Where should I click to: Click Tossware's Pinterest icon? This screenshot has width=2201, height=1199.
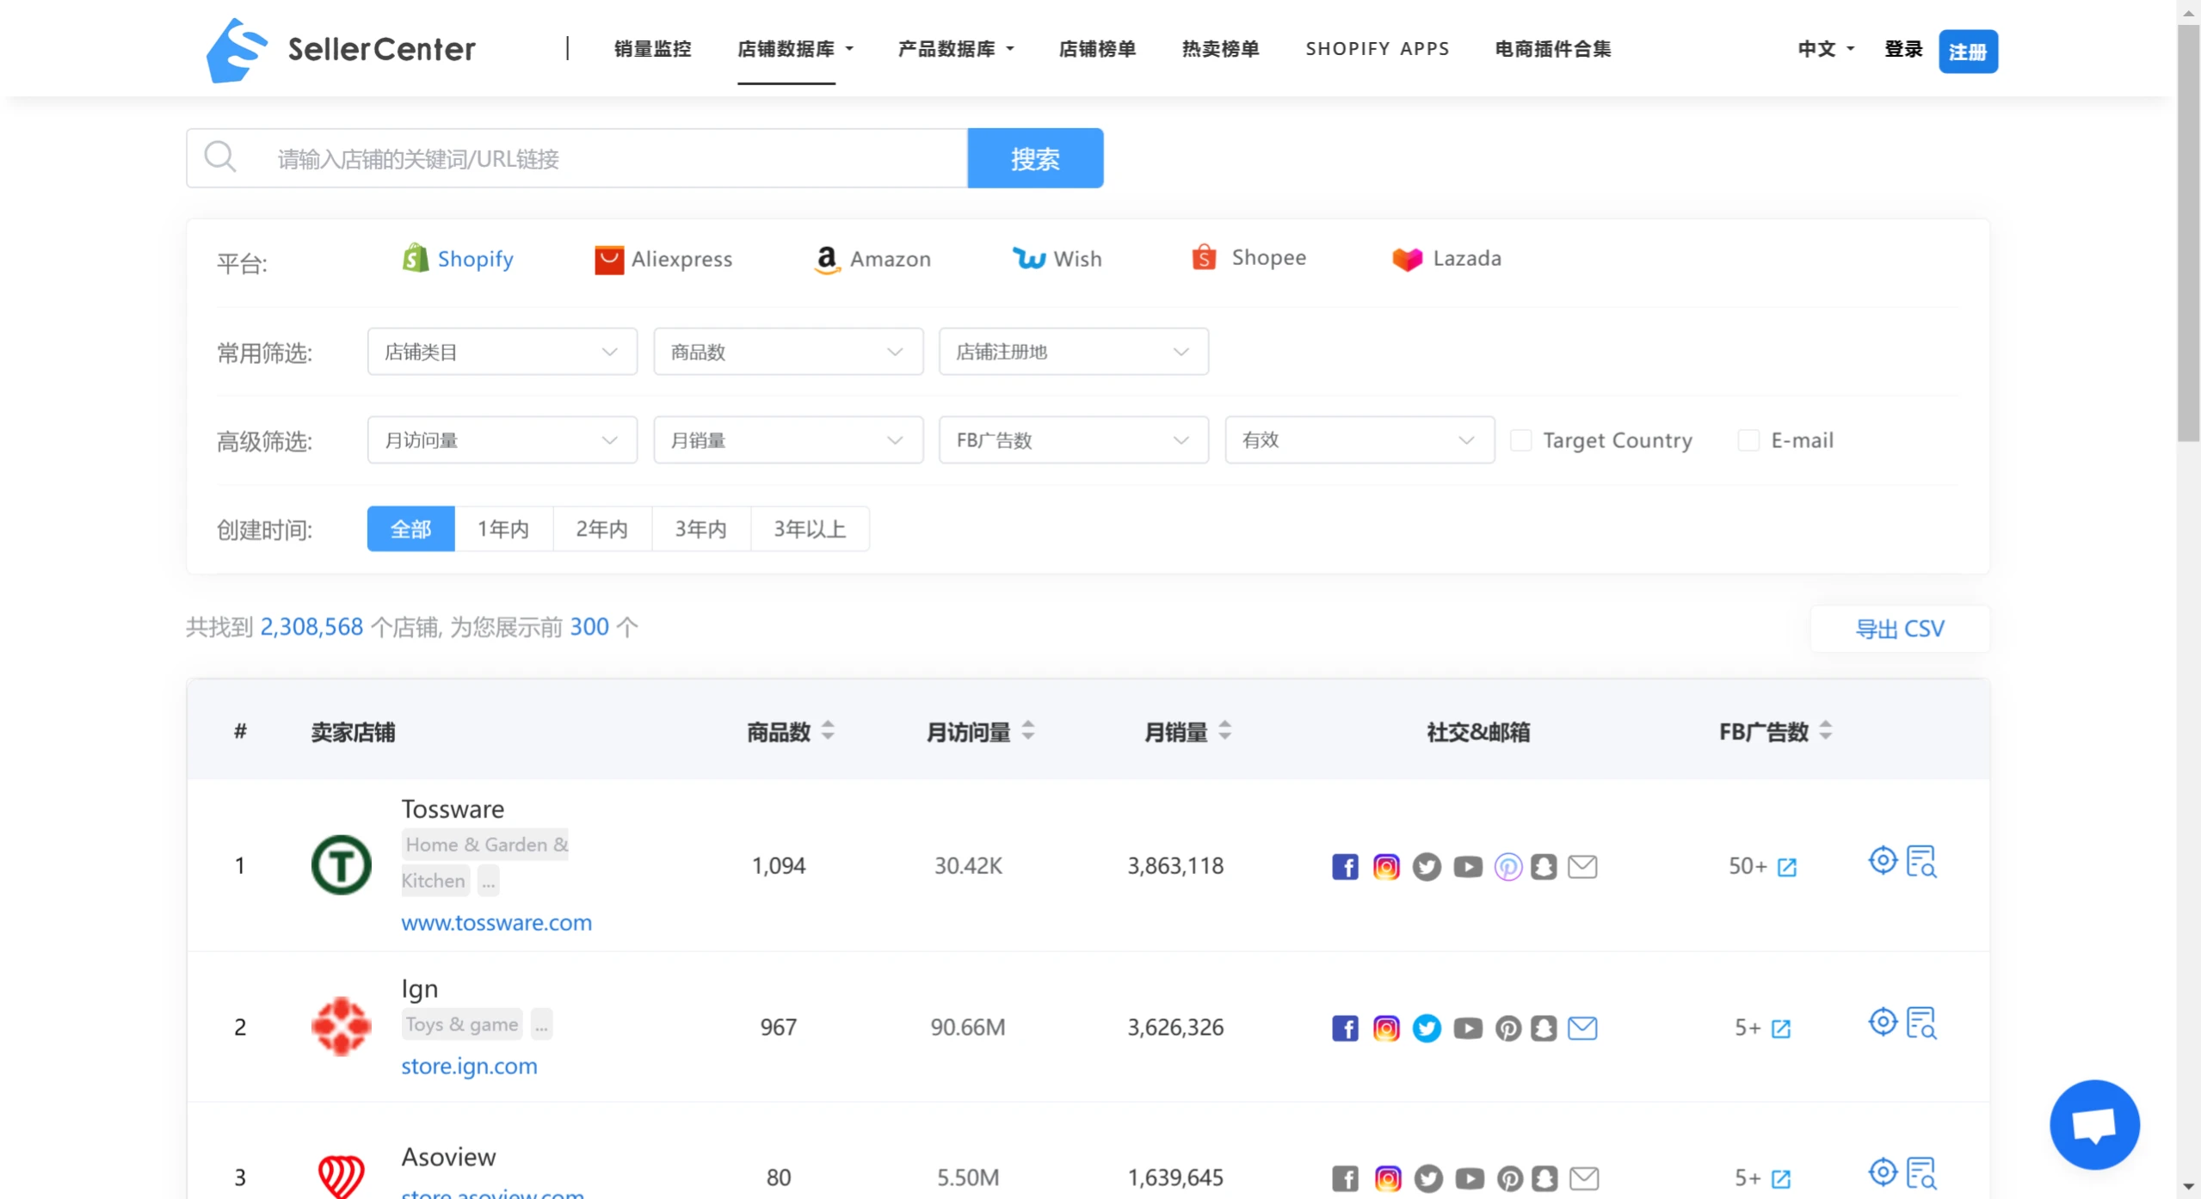click(x=1507, y=866)
